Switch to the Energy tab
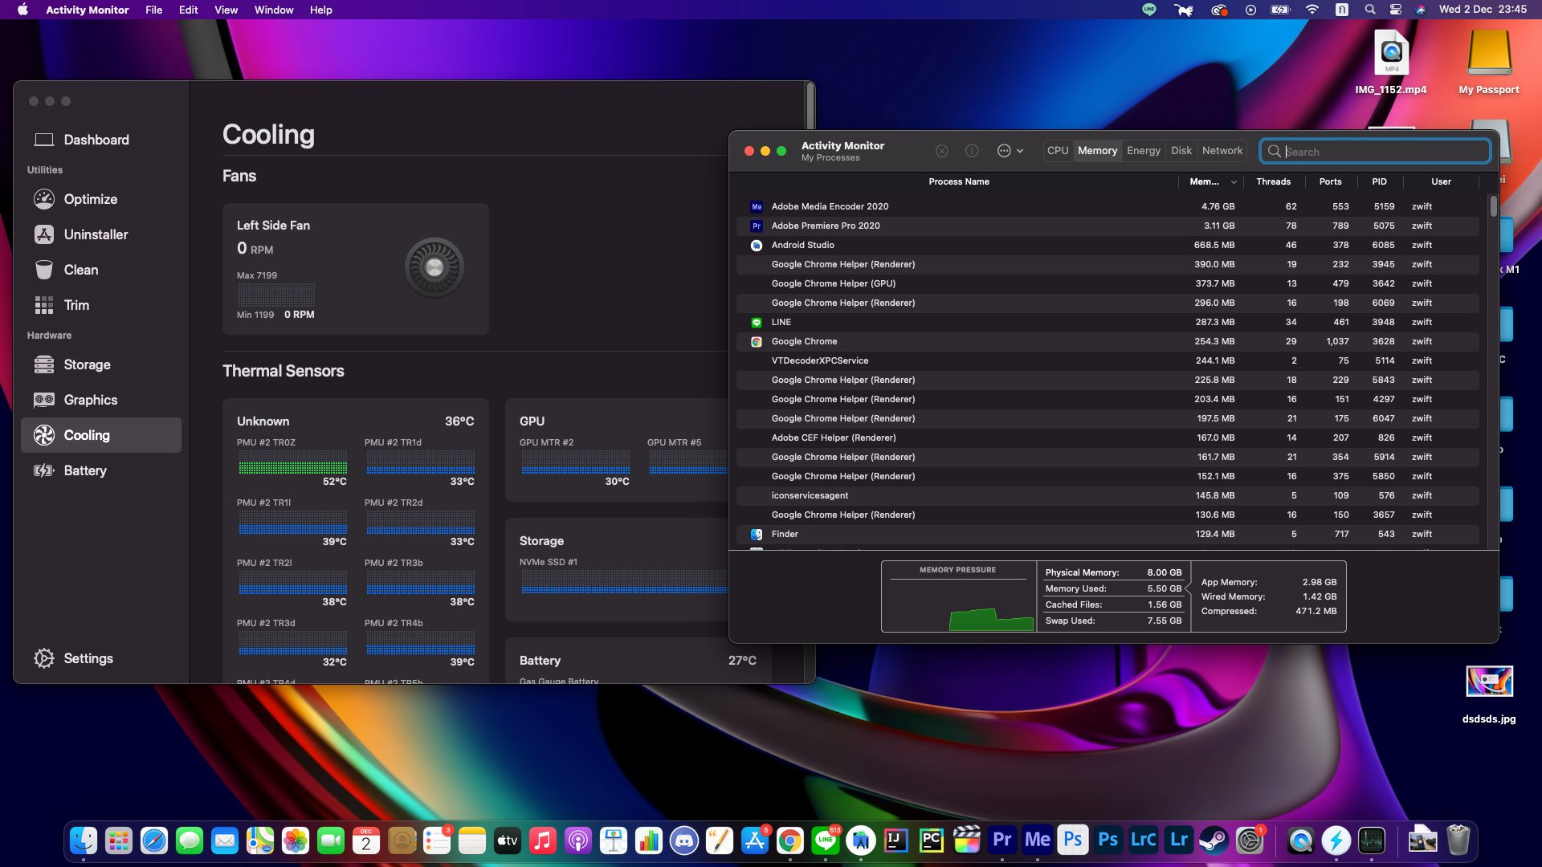 (1143, 151)
